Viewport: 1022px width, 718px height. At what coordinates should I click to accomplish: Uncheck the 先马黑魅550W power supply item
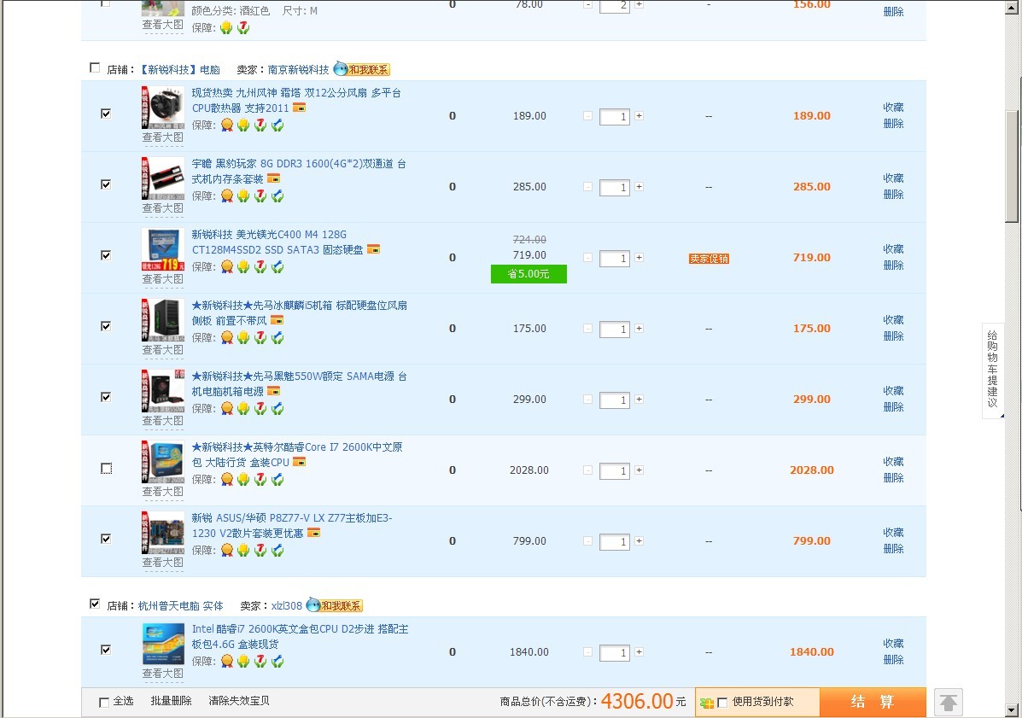click(x=106, y=397)
